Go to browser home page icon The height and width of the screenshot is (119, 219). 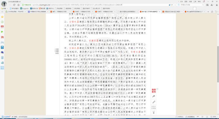pos(18,5)
